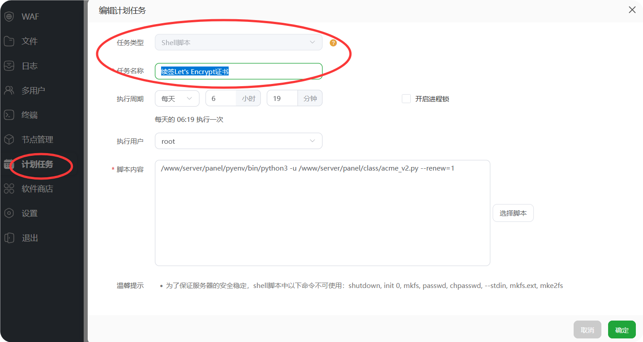Click the orange help icon beside 任务类型

[333, 43]
